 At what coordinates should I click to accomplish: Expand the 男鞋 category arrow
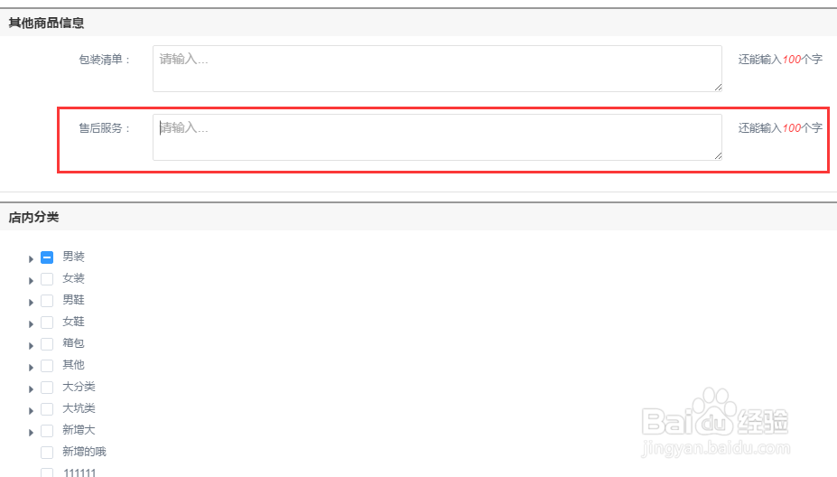pos(31,303)
